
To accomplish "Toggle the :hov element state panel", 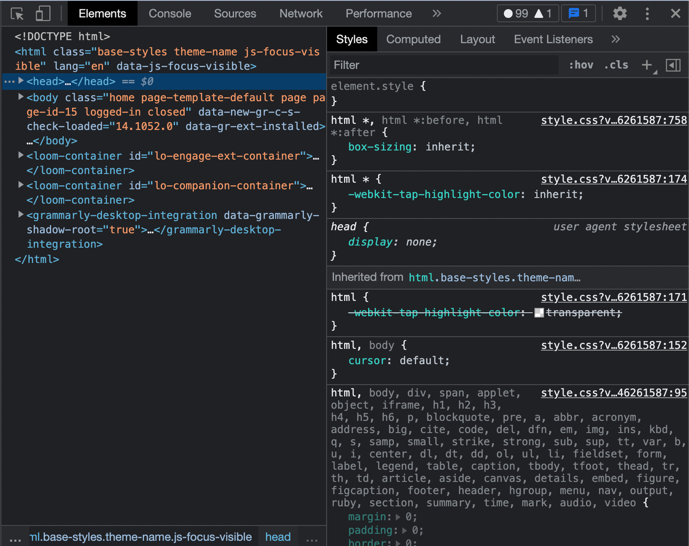I will coord(581,65).
